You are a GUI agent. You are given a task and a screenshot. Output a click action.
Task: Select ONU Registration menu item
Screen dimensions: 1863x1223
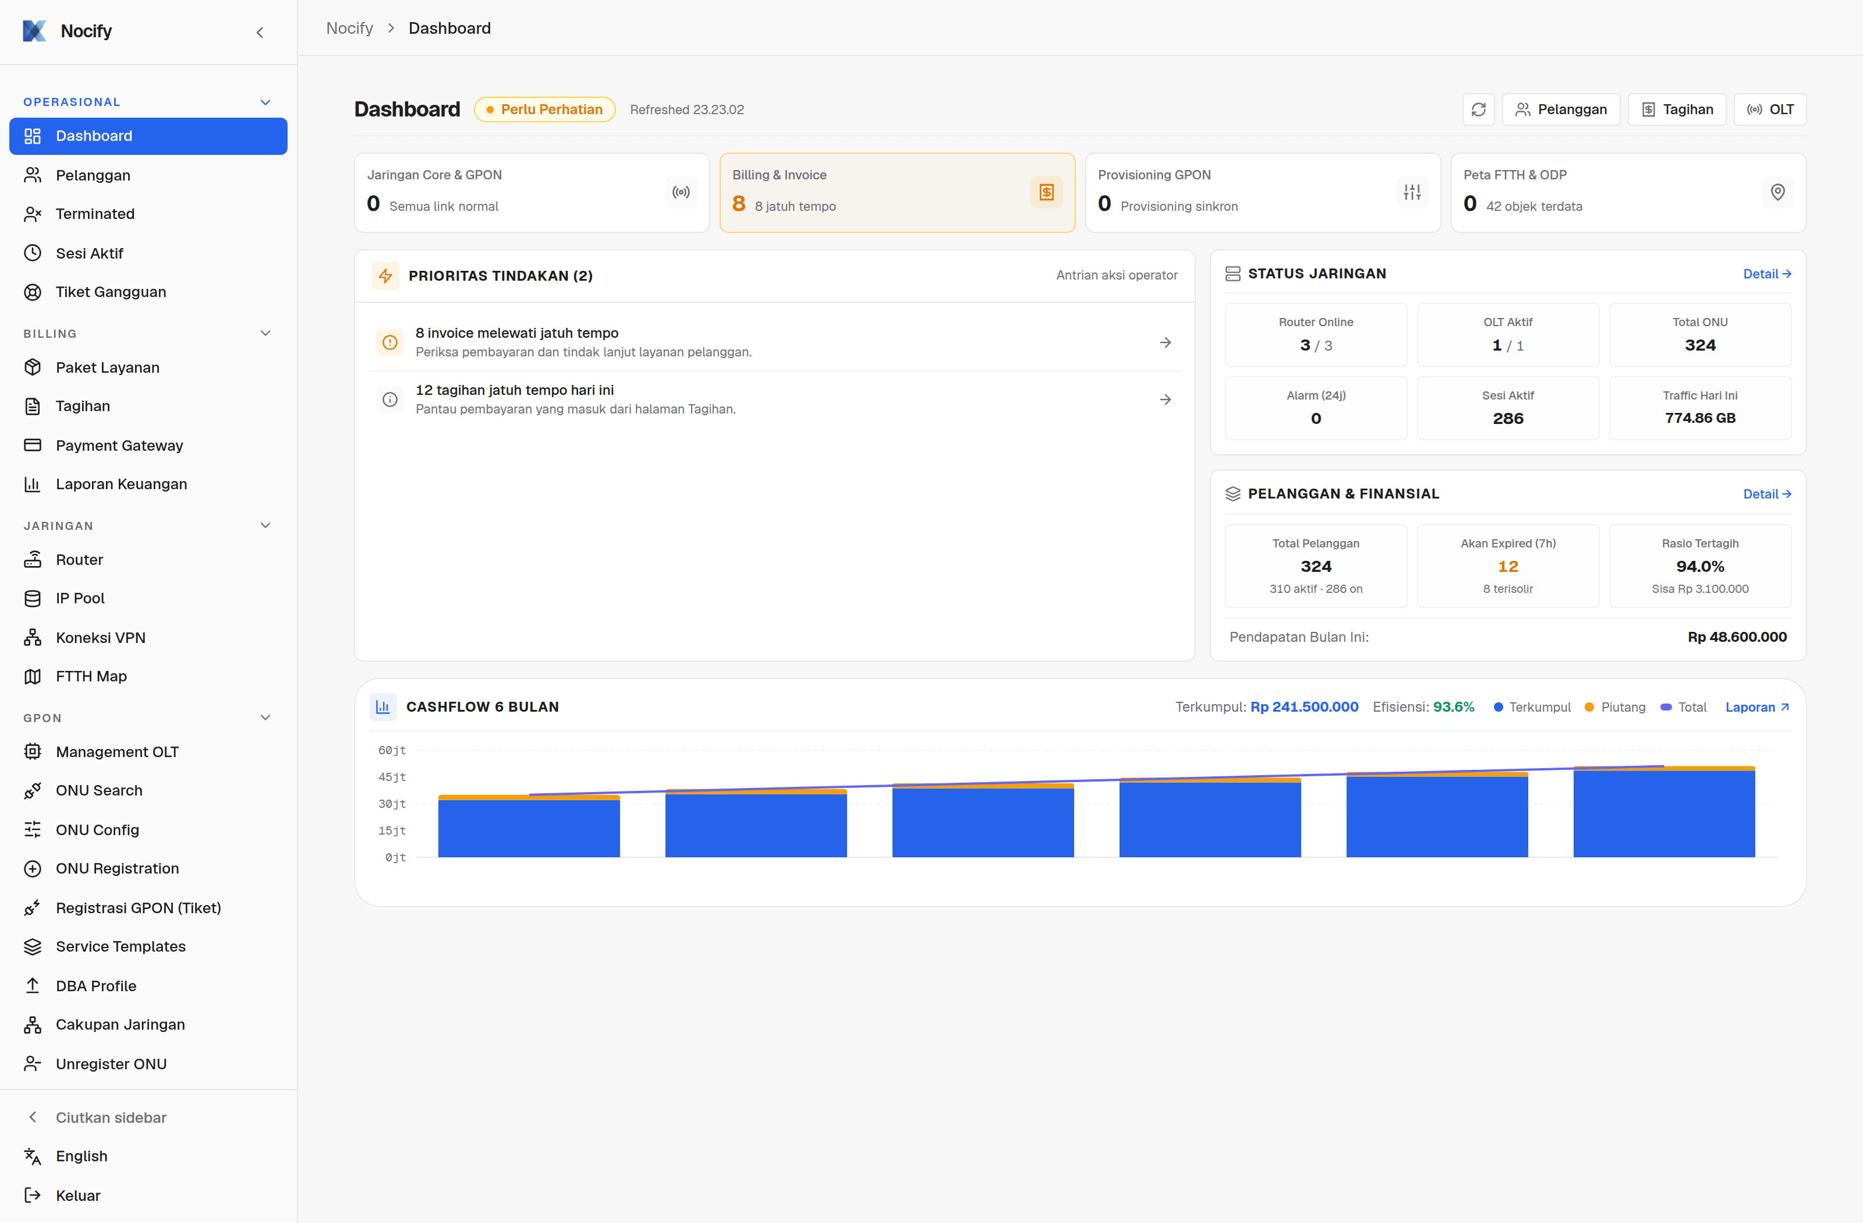(x=148, y=868)
